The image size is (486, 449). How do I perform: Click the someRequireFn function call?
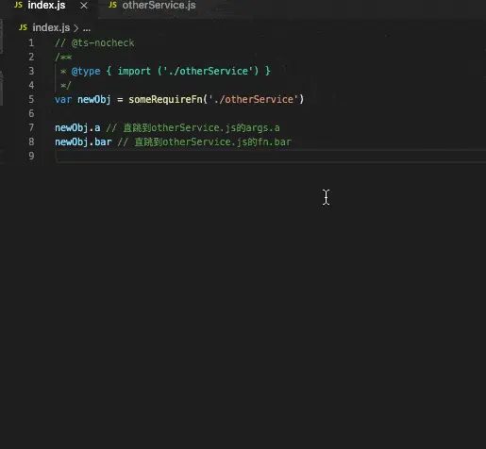tap(165, 99)
